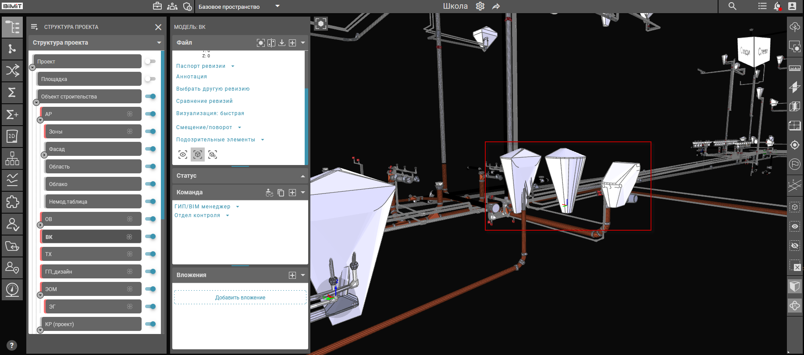The image size is (804, 355).
Task: Disable the Фасад layer toggle
Action: point(150,149)
